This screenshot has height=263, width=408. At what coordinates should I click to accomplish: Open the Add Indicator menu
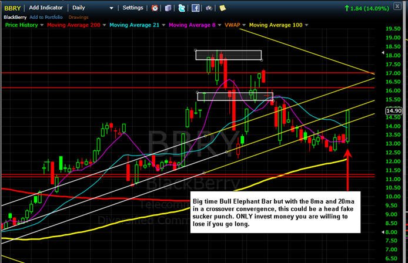coord(46,8)
